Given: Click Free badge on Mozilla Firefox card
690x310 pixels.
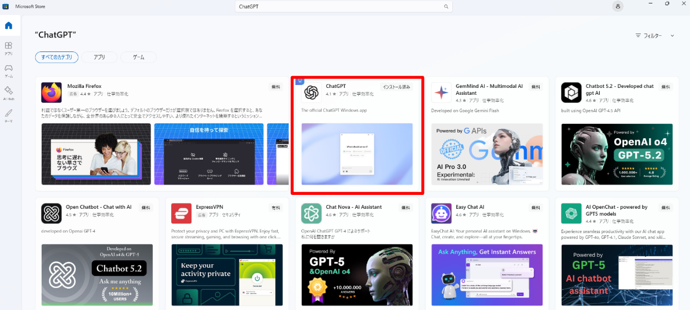Looking at the screenshot, I should 275,87.
